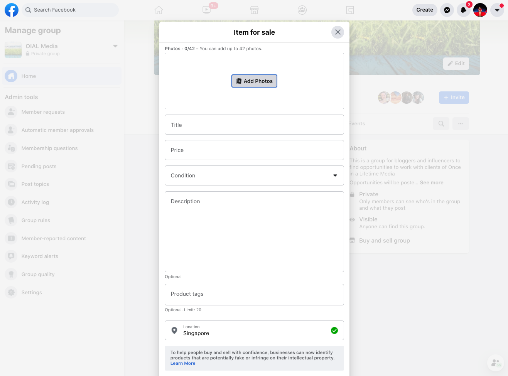Open Post topics

click(62, 184)
